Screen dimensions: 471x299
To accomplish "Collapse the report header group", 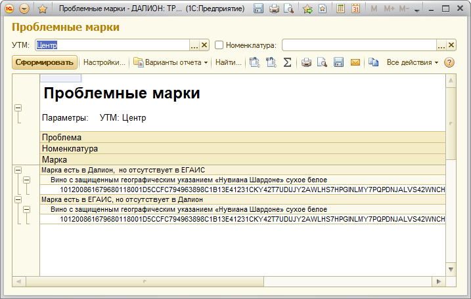I will point(18,108).
